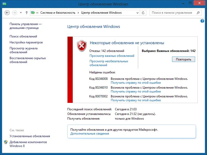
Task: Open Просмотр необязательных обновлений link
Action: click(x=109, y=63)
